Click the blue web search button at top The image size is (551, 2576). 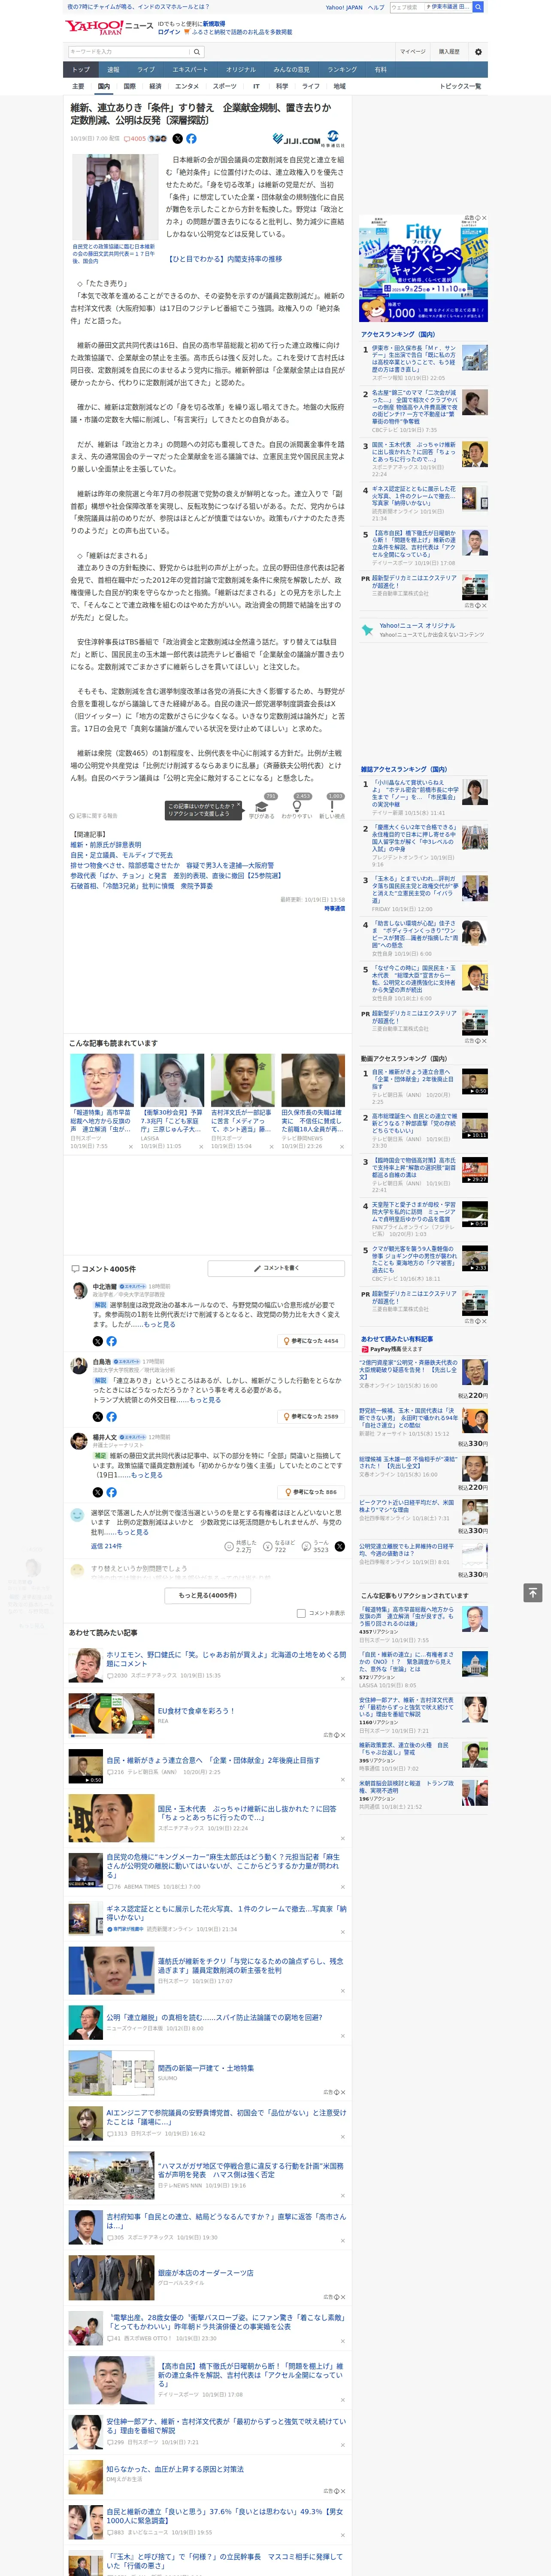[x=478, y=7]
